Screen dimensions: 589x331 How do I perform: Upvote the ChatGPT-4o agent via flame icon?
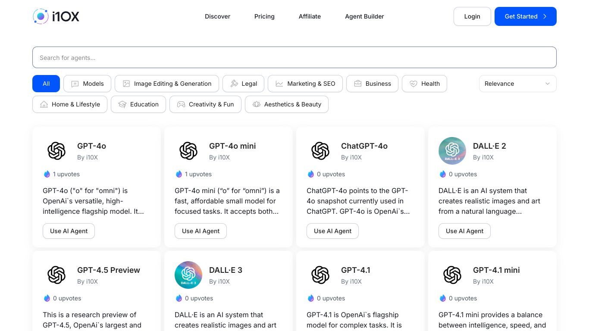311,174
